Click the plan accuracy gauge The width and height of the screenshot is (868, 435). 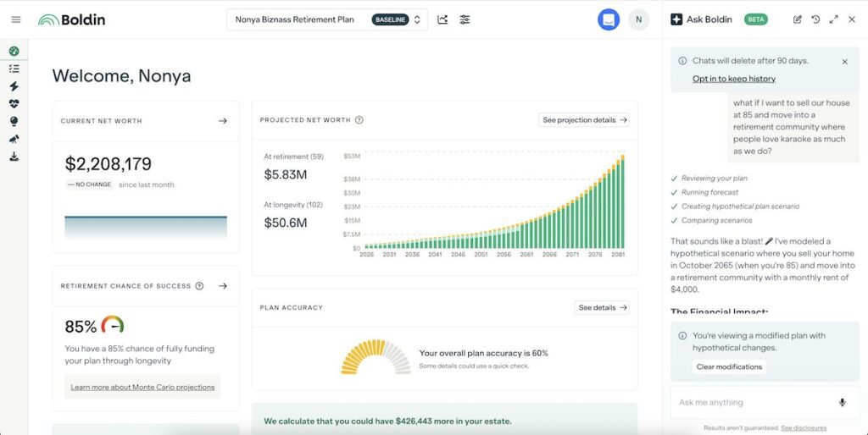pos(376,357)
